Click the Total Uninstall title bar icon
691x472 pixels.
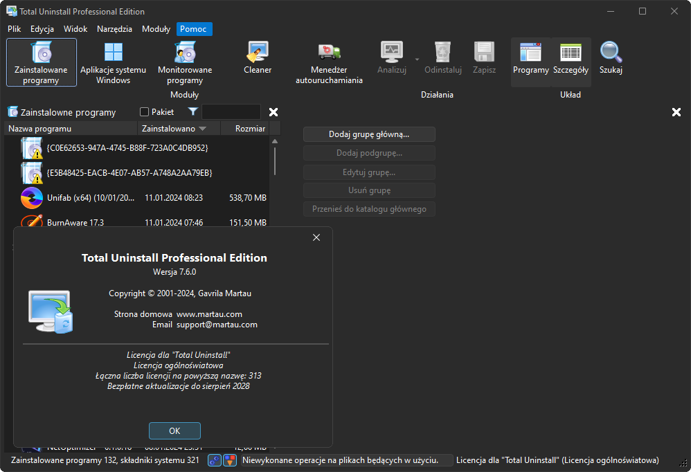pyautogui.click(x=12, y=11)
